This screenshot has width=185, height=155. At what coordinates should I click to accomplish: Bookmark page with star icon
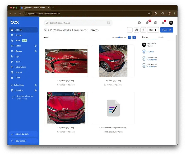point(149,13)
